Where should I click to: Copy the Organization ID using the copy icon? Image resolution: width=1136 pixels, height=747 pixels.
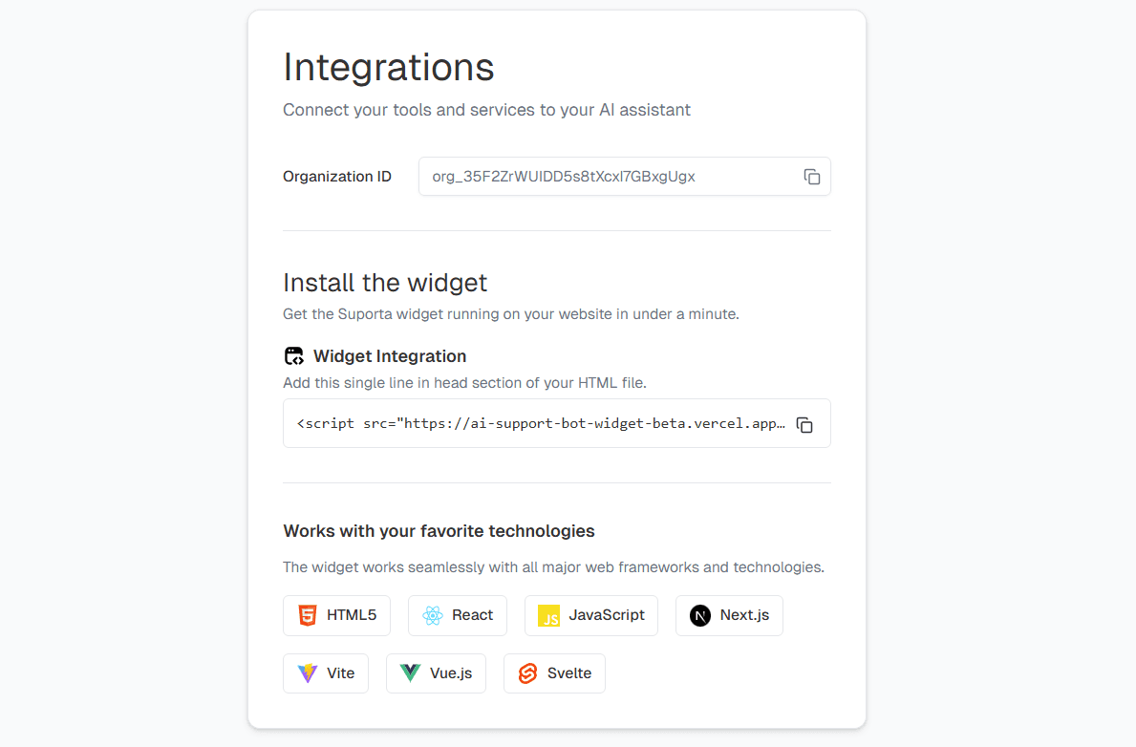pyautogui.click(x=811, y=177)
